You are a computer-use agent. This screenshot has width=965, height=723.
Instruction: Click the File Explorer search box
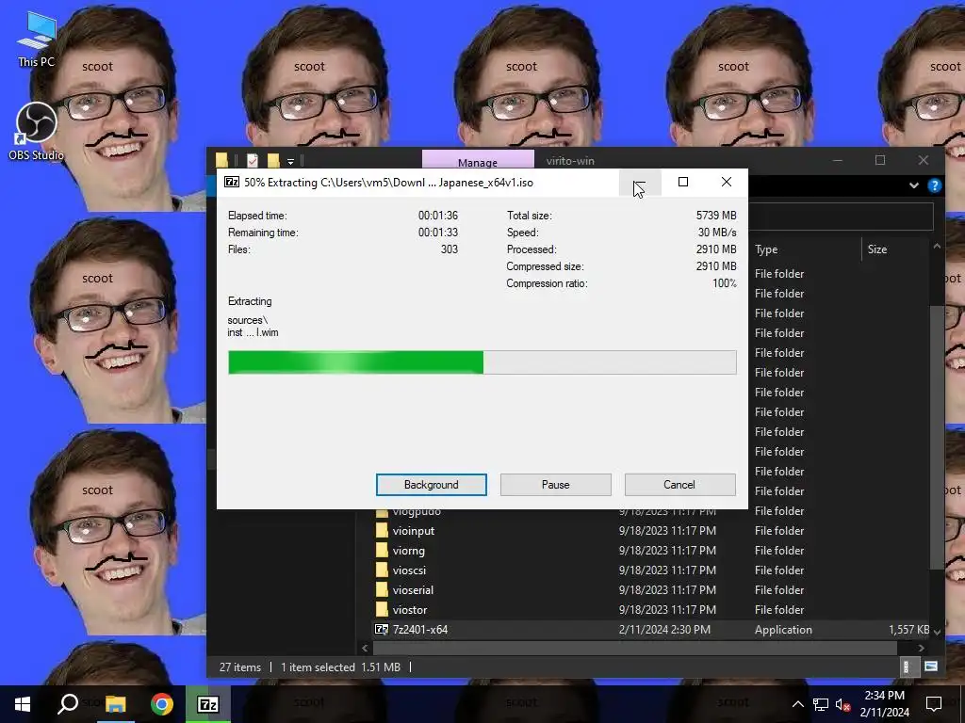pos(842,217)
